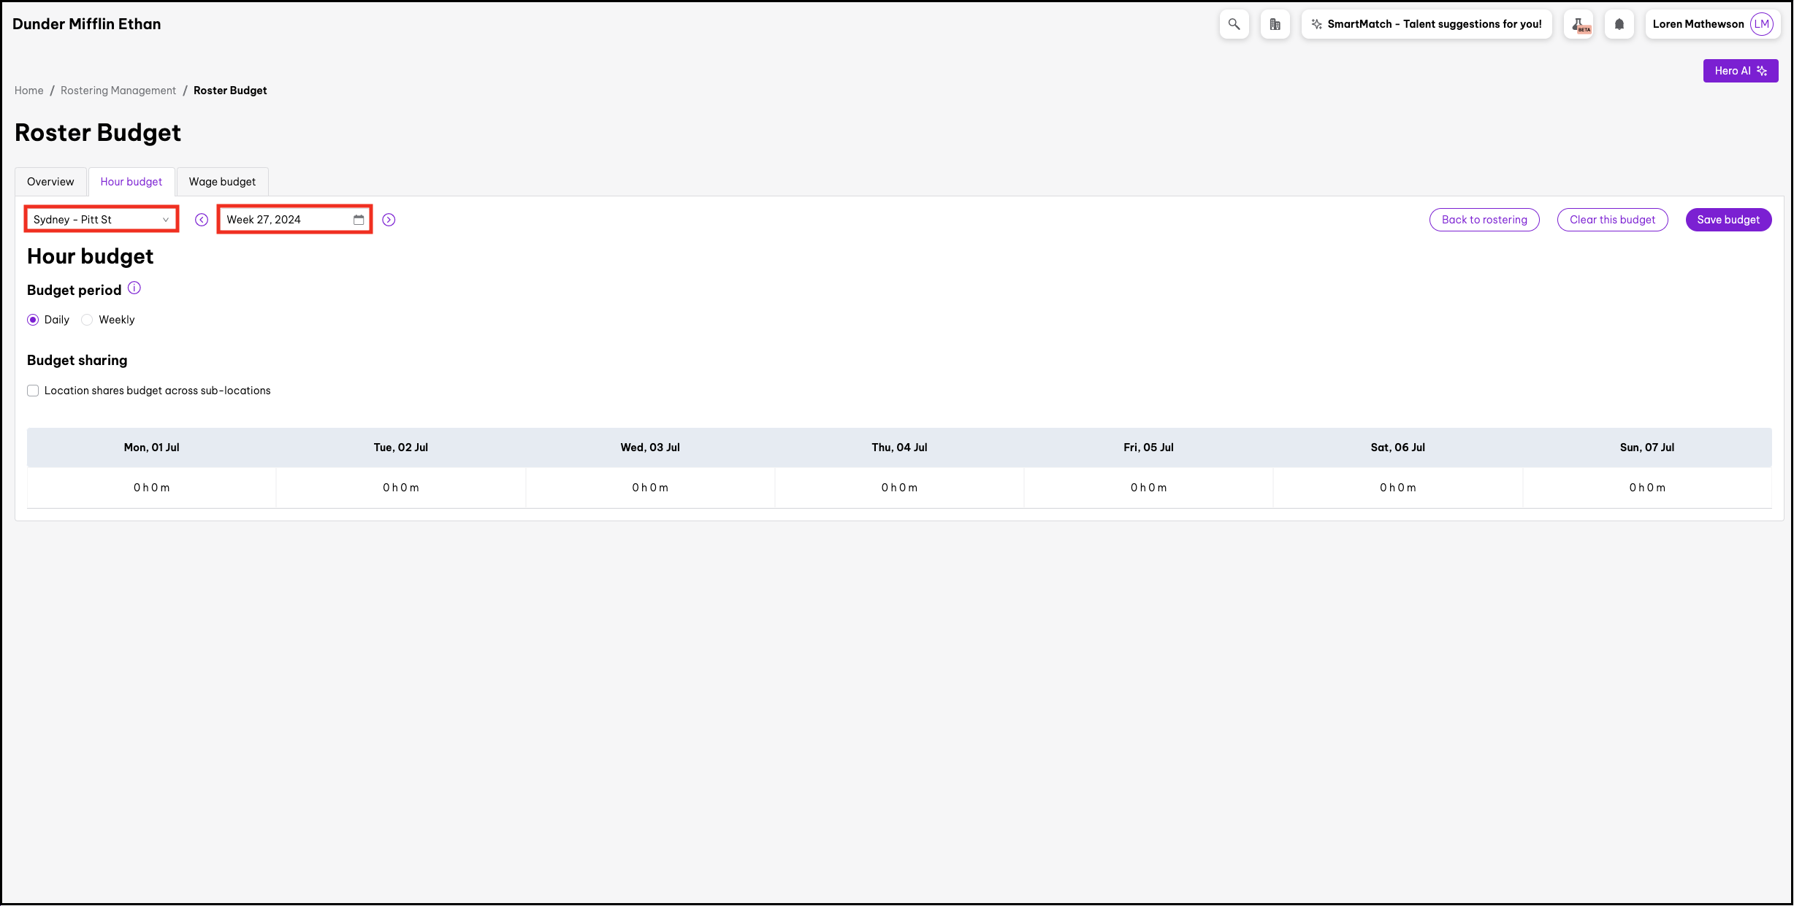Viewport: 1794px width, 906px height.
Task: Go to next week arrow
Action: [389, 220]
